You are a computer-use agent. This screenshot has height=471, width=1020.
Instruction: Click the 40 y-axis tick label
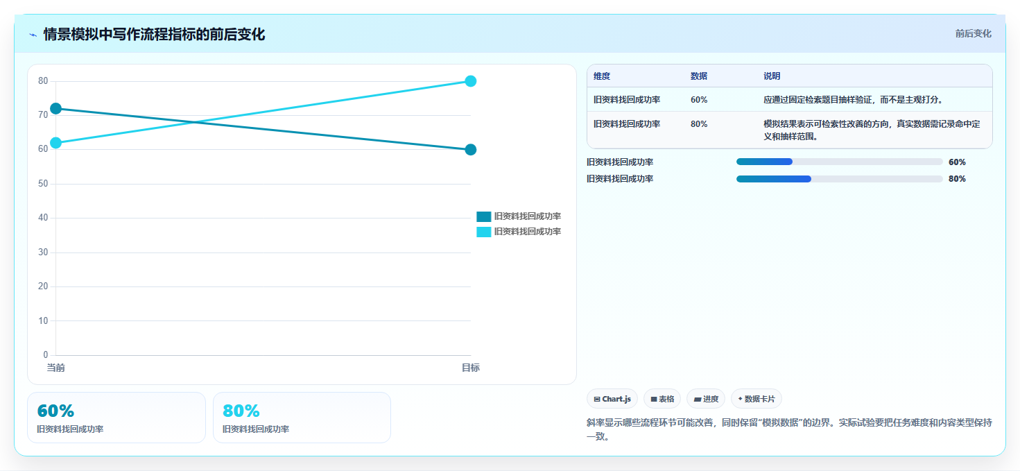pyautogui.click(x=43, y=218)
